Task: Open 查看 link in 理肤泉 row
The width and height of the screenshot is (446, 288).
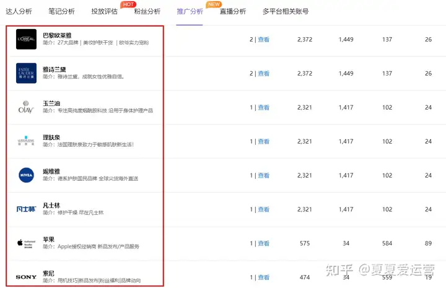Action: click(x=263, y=141)
